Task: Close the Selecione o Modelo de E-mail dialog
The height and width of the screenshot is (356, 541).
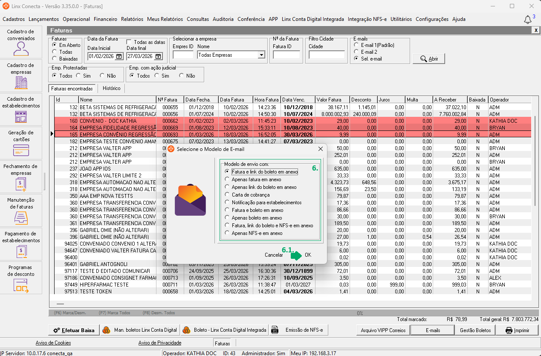Action: click(321, 149)
